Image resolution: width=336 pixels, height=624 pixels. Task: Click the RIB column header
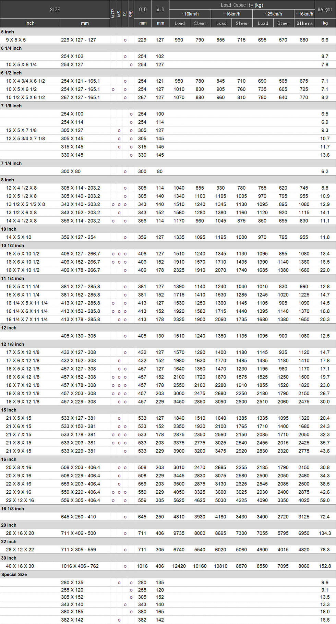pos(131,14)
